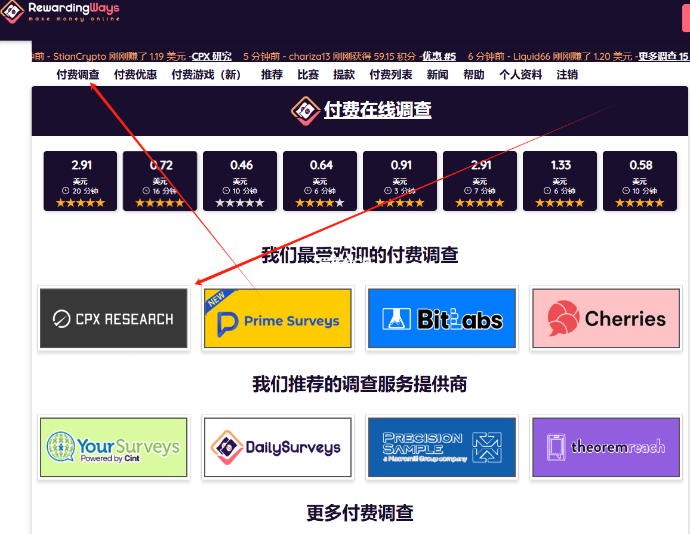This screenshot has height=534, width=690.
Task: Open the 0.58 美元 survey card
Action: point(640,181)
